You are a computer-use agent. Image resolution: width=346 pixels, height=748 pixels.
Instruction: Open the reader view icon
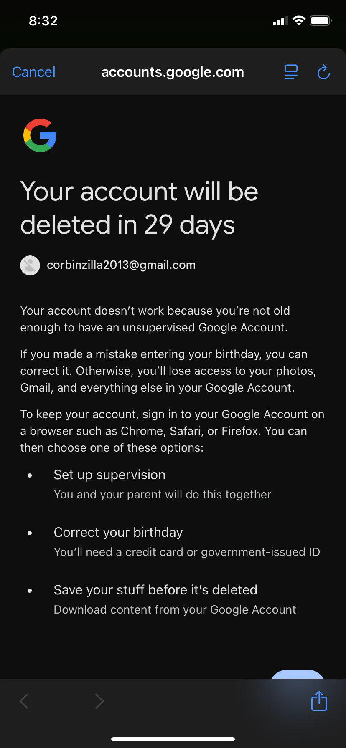[291, 72]
